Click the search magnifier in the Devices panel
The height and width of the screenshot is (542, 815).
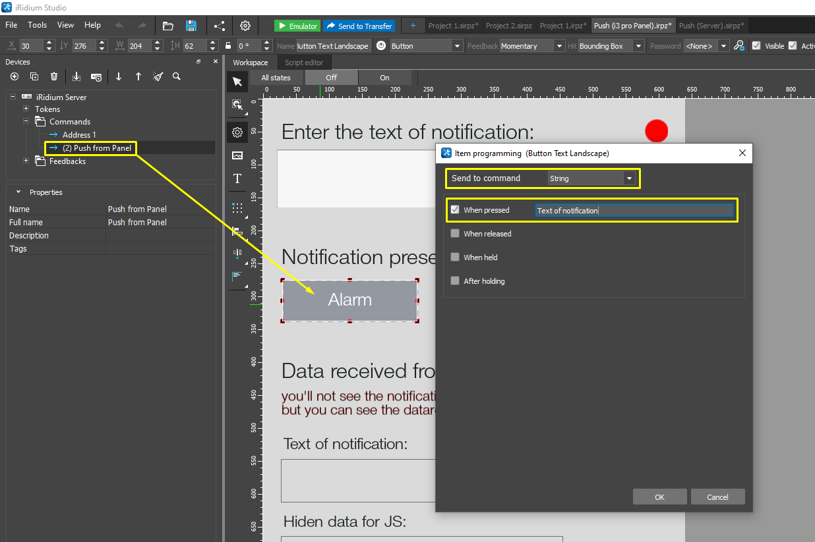tap(177, 76)
